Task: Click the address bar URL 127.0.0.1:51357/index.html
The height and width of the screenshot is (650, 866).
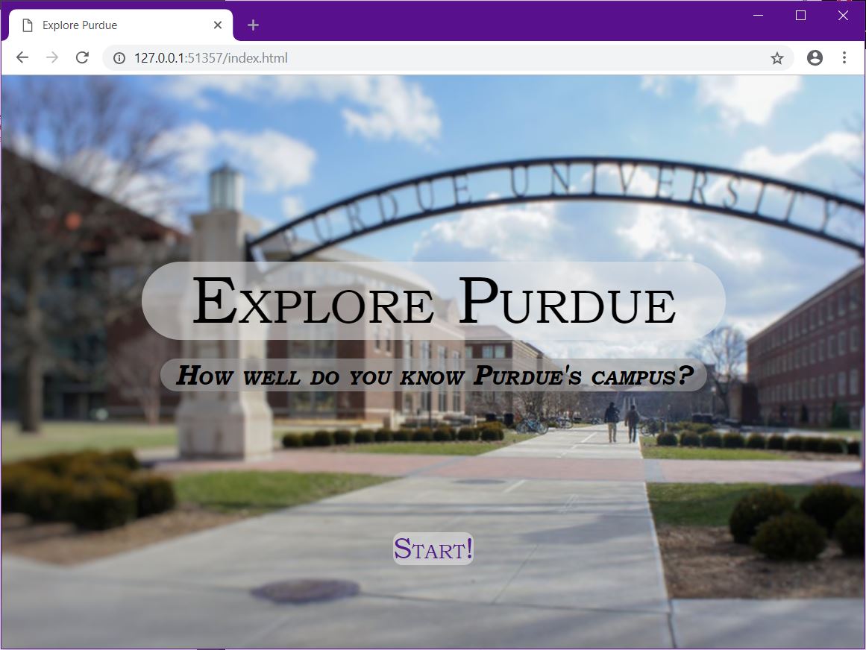Action: click(210, 58)
